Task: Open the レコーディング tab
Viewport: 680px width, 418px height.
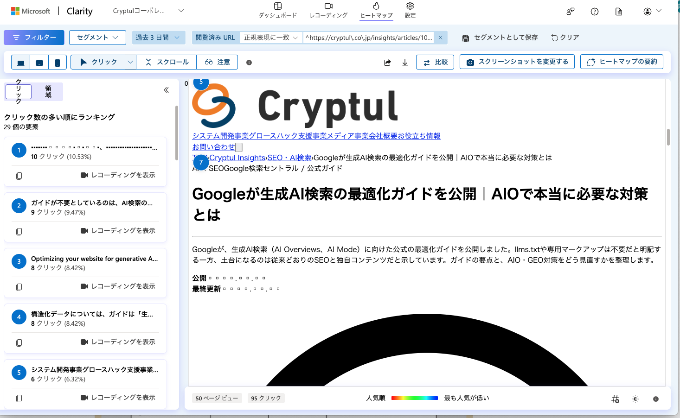Action: (328, 10)
